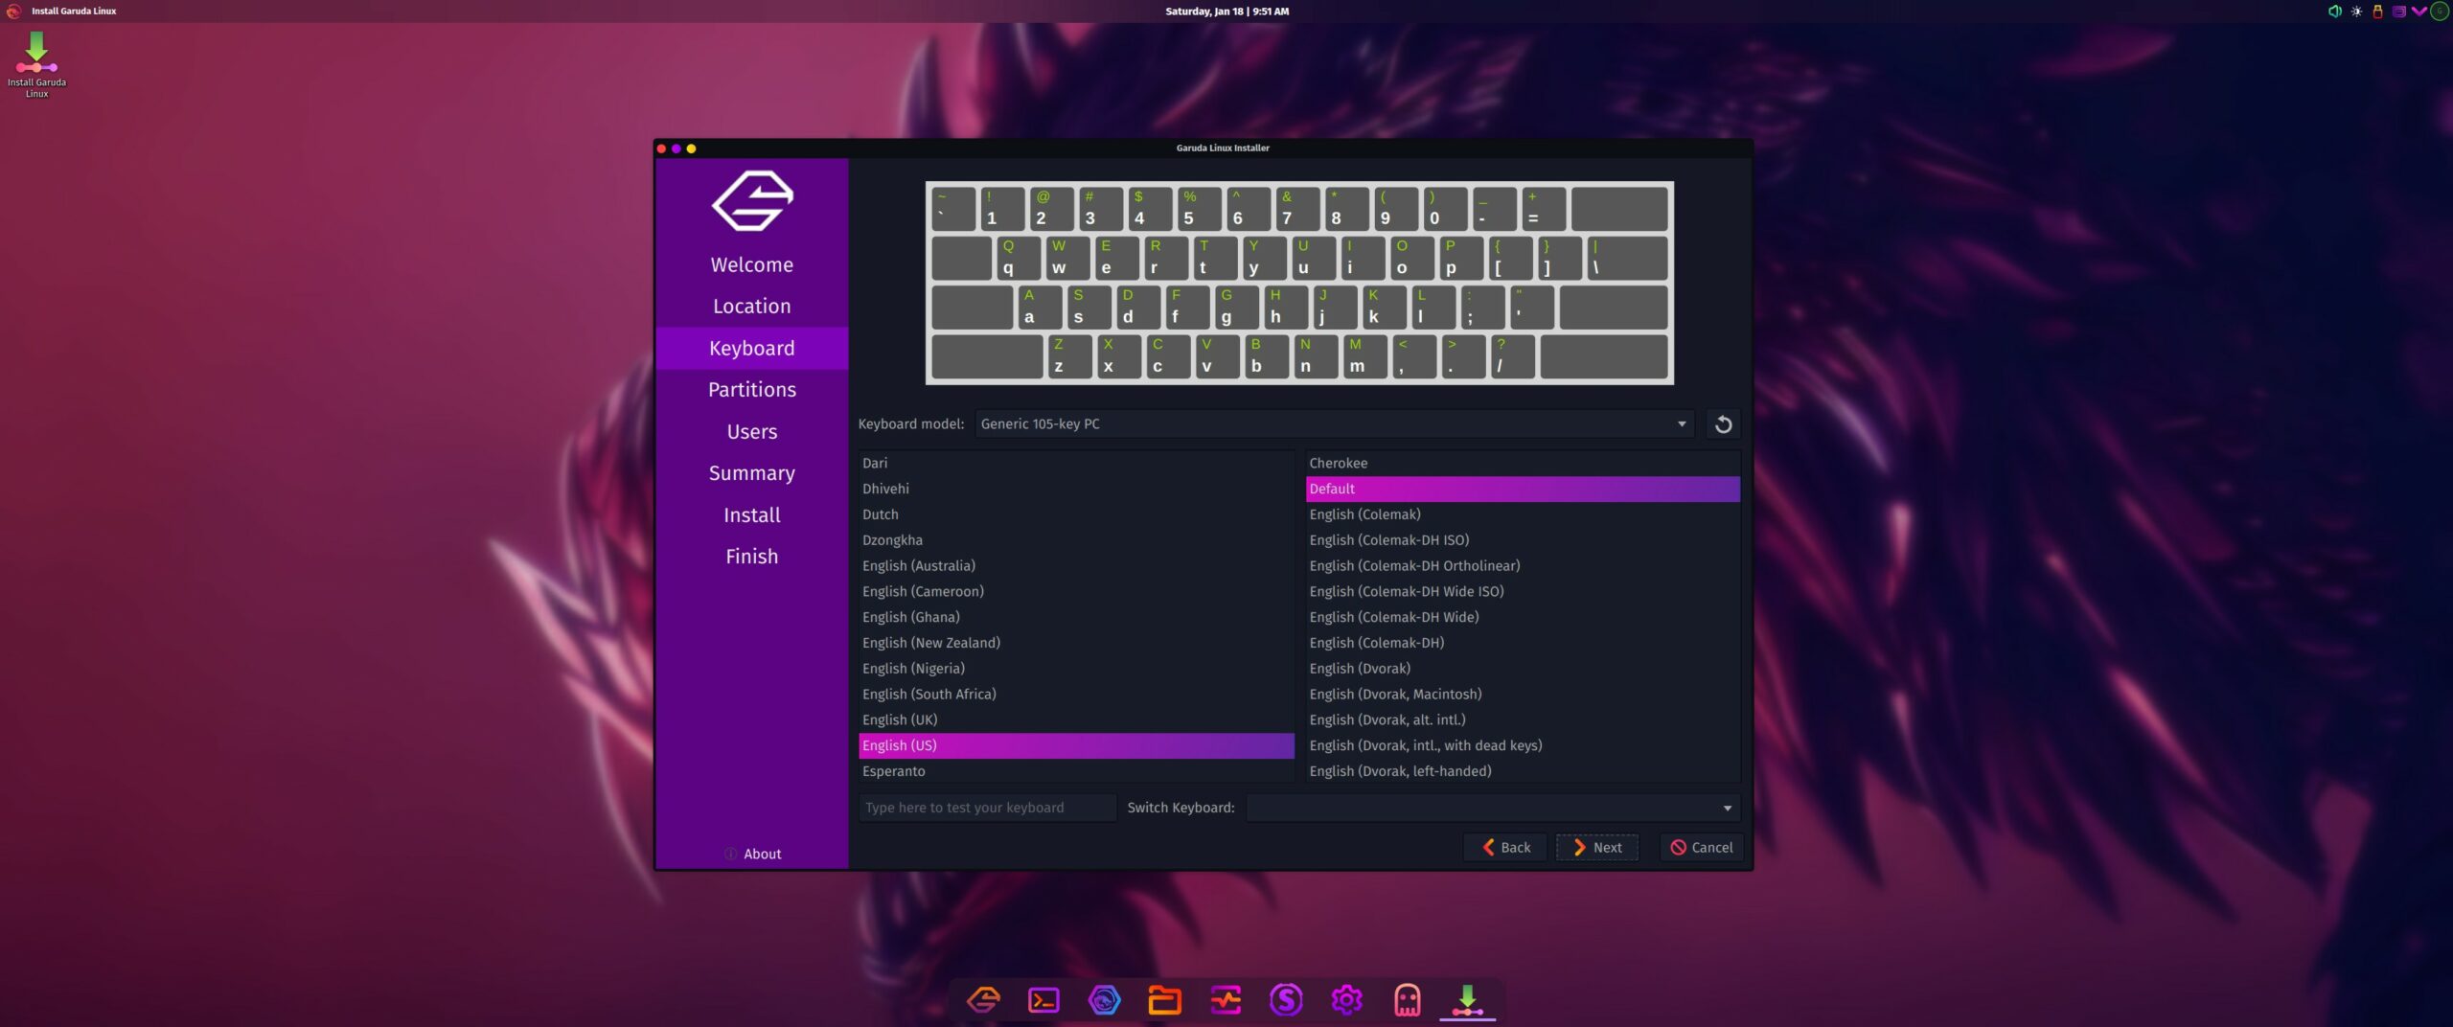Open the hexagon browser icon in the dock
Viewport: 2453px width, 1027px height.
click(x=1104, y=1000)
